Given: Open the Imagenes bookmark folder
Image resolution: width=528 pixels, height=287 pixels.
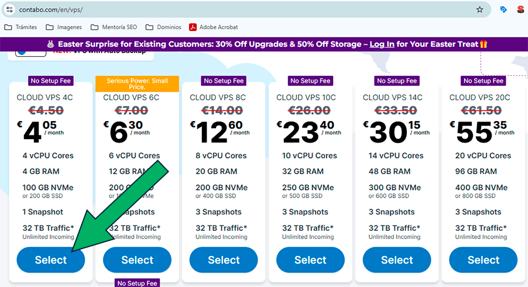Looking at the screenshot, I should (64, 27).
